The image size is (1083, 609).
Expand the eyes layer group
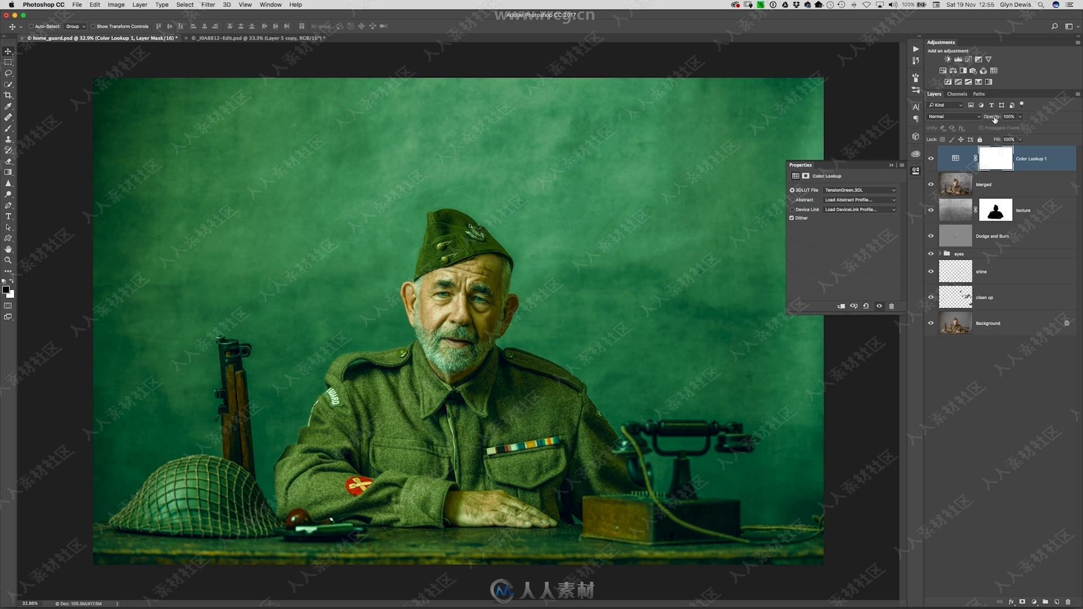(940, 254)
